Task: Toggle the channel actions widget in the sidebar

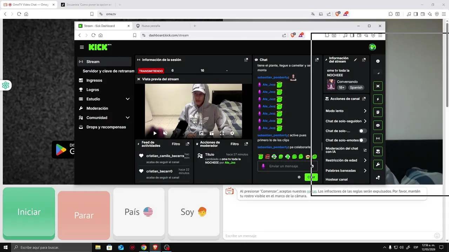Action: tap(378, 152)
